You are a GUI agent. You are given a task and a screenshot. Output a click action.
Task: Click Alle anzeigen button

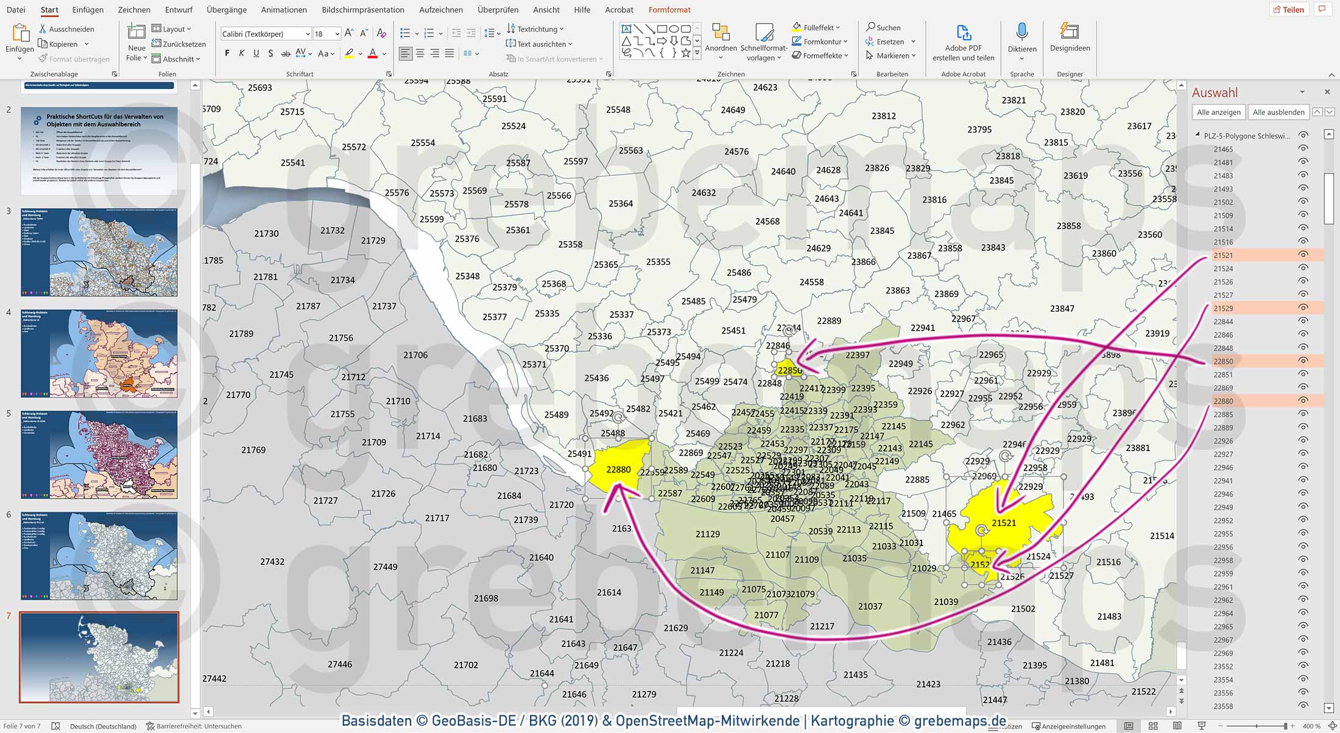(x=1218, y=112)
